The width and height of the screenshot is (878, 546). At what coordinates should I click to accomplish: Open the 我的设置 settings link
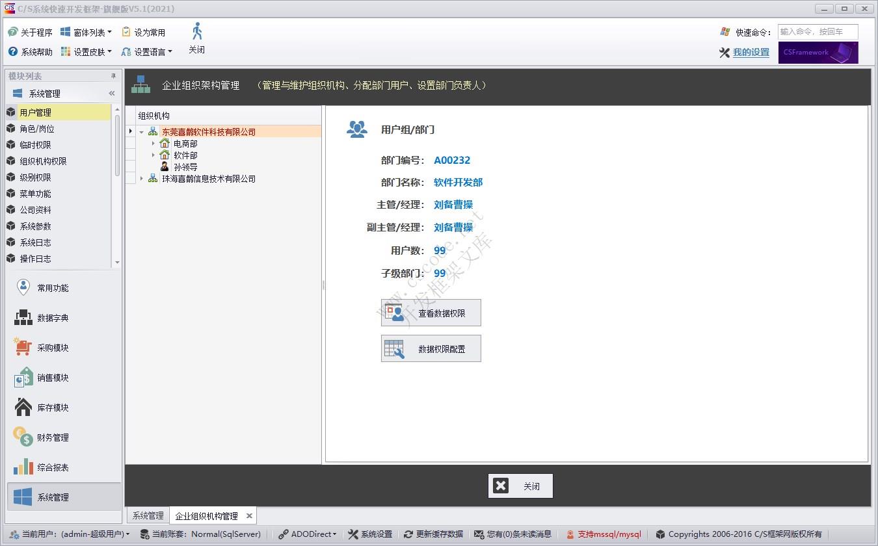coord(750,53)
